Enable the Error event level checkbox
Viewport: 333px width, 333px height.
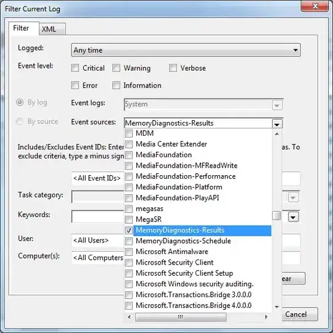click(75, 85)
